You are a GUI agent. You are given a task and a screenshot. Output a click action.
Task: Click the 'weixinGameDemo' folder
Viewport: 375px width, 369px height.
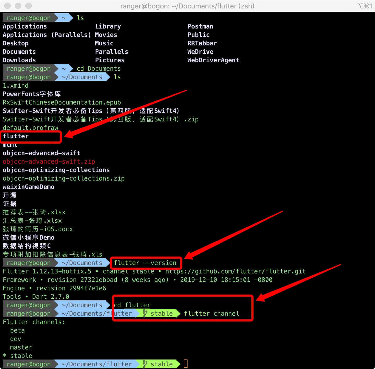(x=29, y=187)
